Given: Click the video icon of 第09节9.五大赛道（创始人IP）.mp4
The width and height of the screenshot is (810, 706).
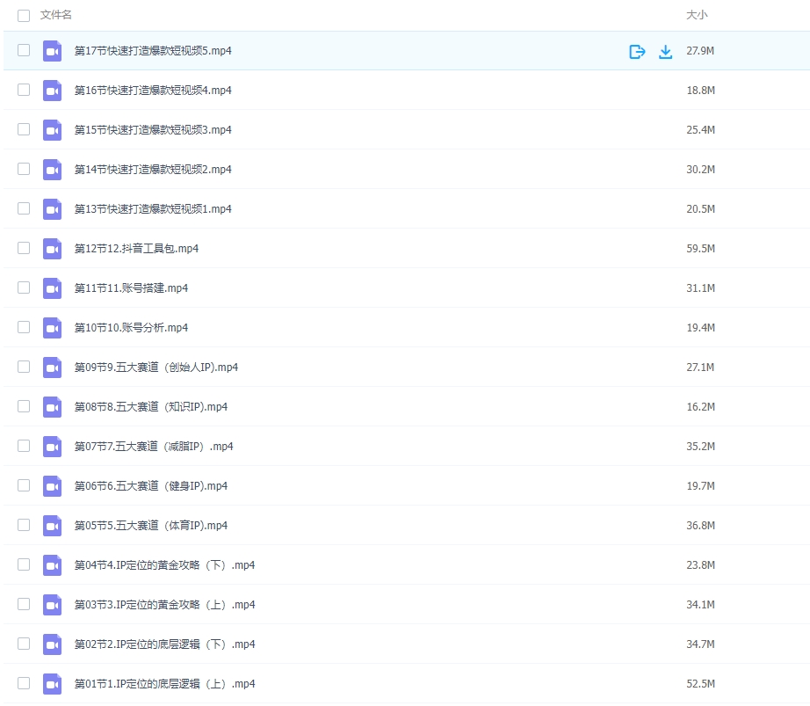Looking at the screenshot, I should point(52,367).
